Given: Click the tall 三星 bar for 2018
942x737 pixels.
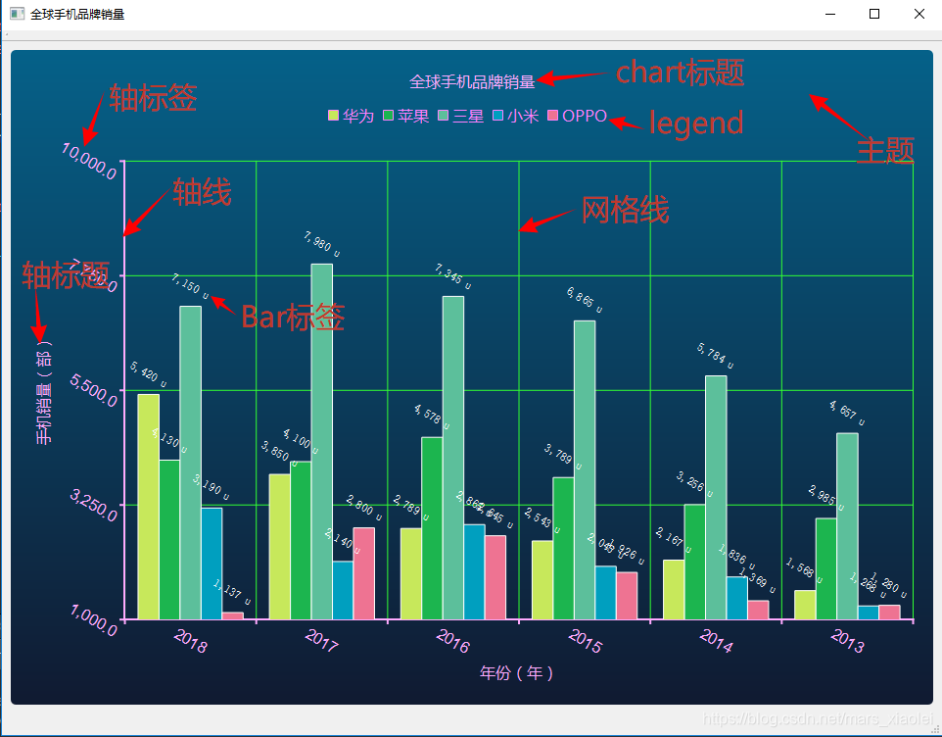Looking at the screenshot, I should (190, 463).
